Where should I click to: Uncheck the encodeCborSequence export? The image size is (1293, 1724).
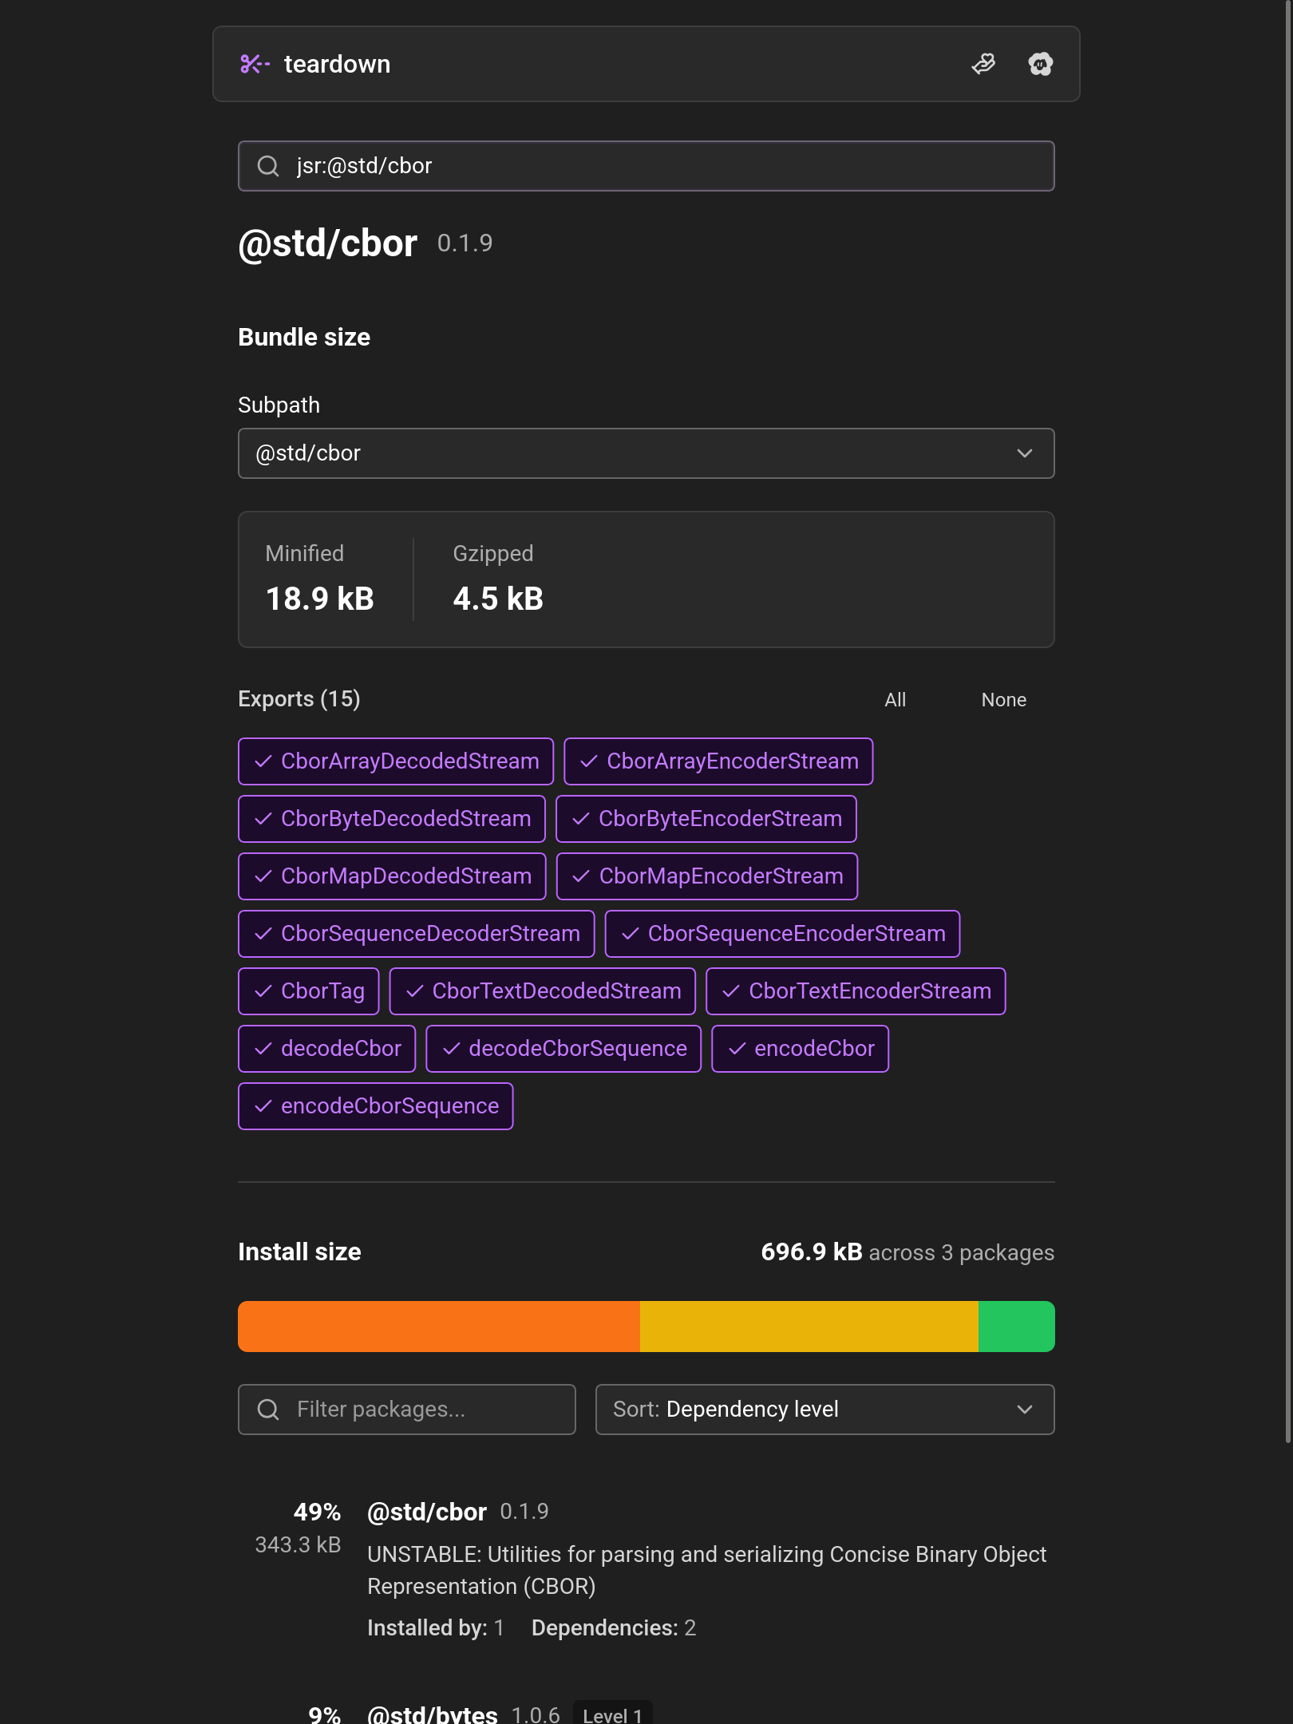click(375, 1106)
